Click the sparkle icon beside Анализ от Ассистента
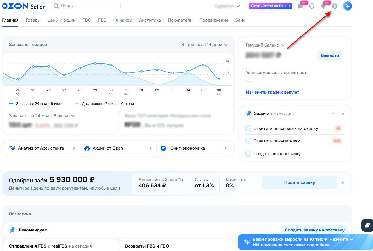This screenshot has height=251, width=373. (12, 148)
